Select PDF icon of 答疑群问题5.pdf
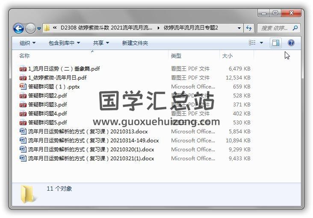 coord(23,123)
